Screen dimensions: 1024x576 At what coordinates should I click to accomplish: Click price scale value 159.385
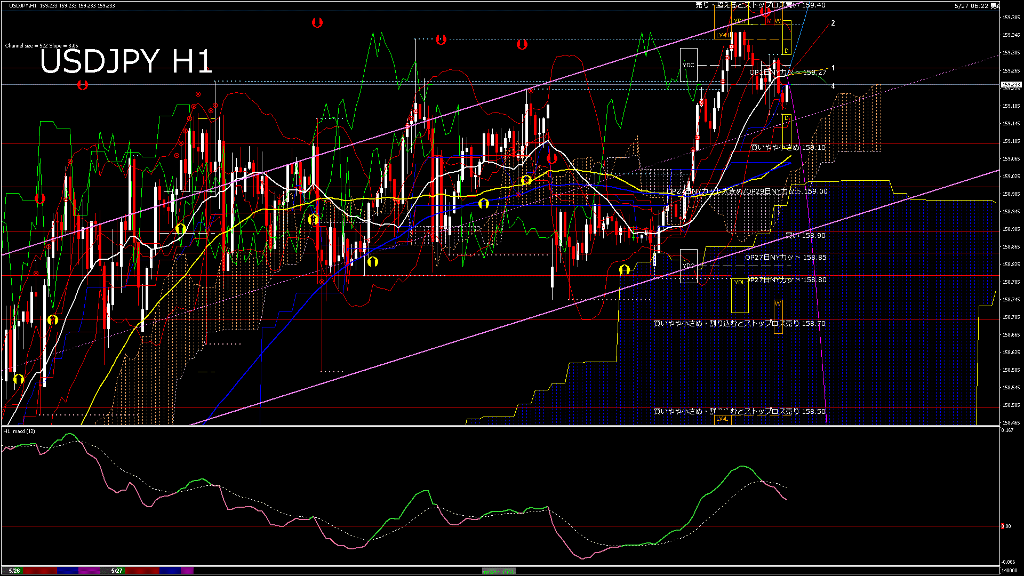tap(1011, 18)
